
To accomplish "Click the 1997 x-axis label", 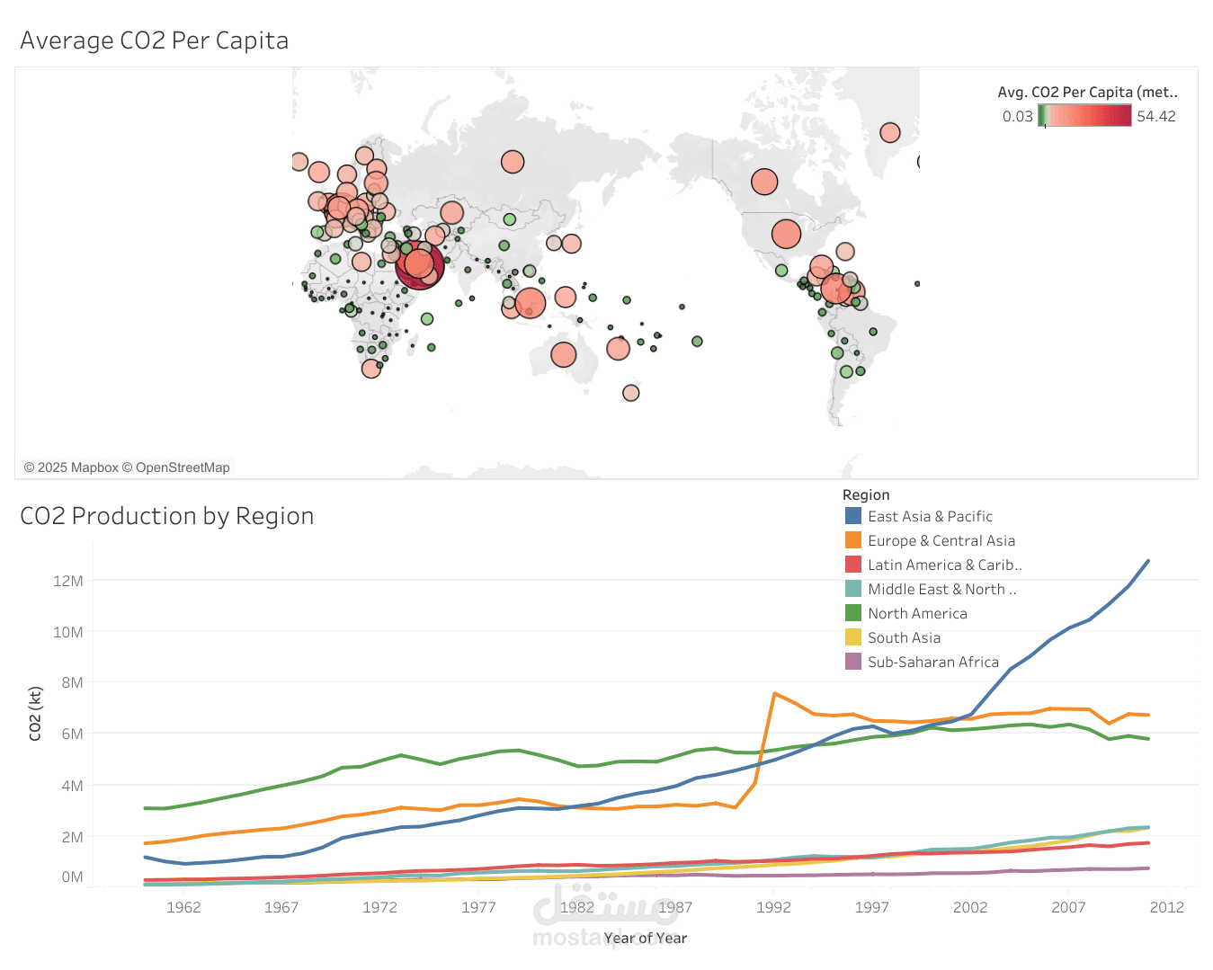I will 872,907.
